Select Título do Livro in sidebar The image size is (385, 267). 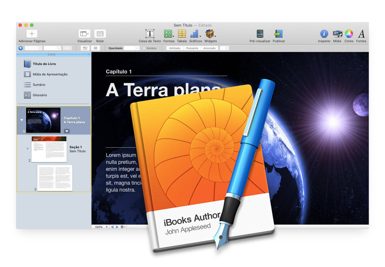pyautogui.click(x=44, y=64)
